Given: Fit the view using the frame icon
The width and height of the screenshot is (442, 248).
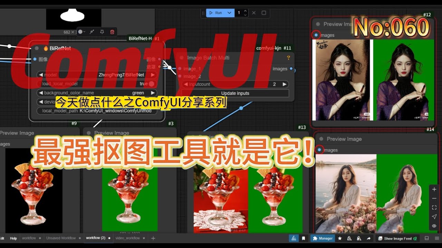Looking at the screenshot, I should (x=434, y=208).
